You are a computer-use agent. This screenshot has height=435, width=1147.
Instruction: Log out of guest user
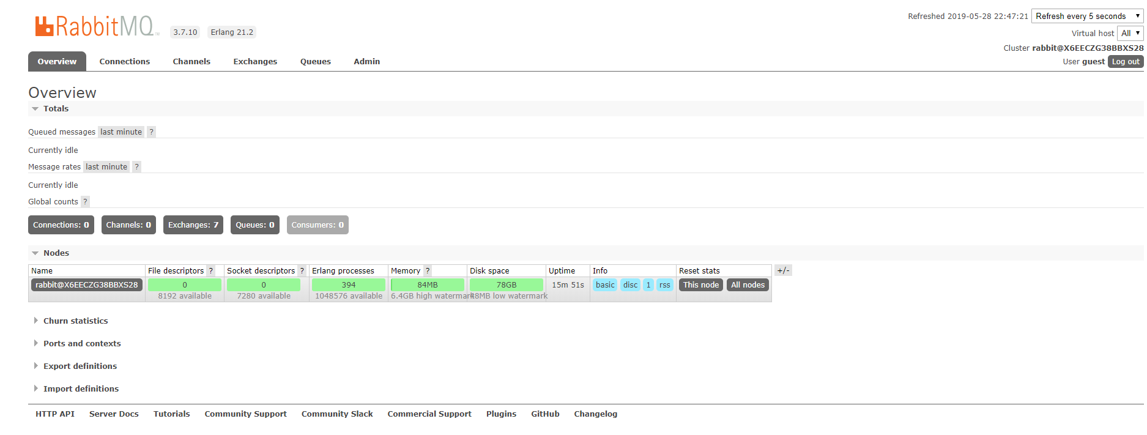point(1126,62)
